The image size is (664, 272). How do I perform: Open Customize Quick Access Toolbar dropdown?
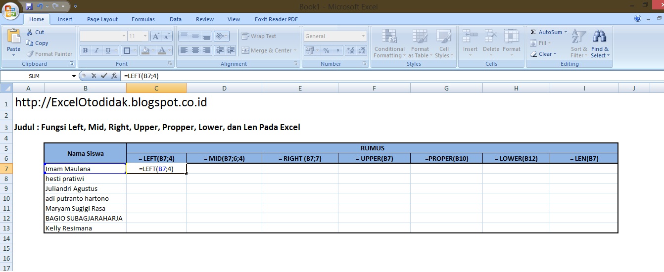click(x=75, y=6)
